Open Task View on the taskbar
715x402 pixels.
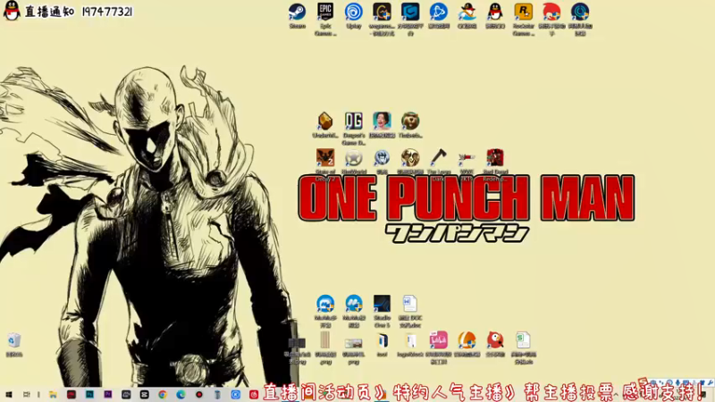click(27, 395)
